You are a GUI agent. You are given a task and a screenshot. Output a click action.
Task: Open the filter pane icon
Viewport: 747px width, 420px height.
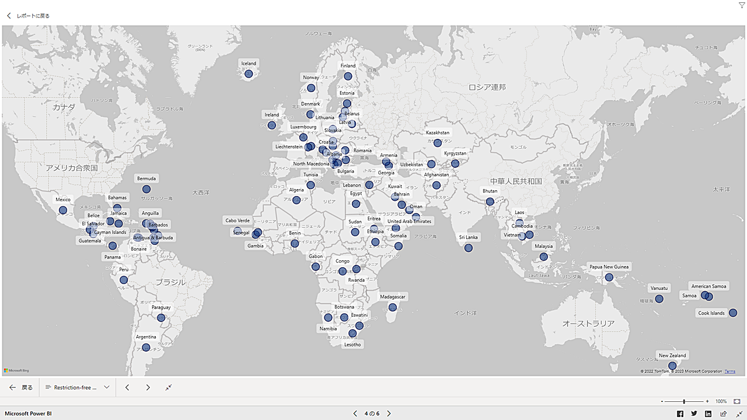pyautogui.click(x=742, y=5)
